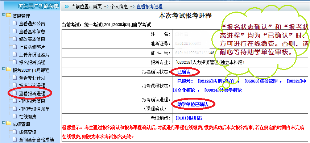310x143 pixels.
Task: Open 报名报考流程 menu item
Action: coord(32,62)
